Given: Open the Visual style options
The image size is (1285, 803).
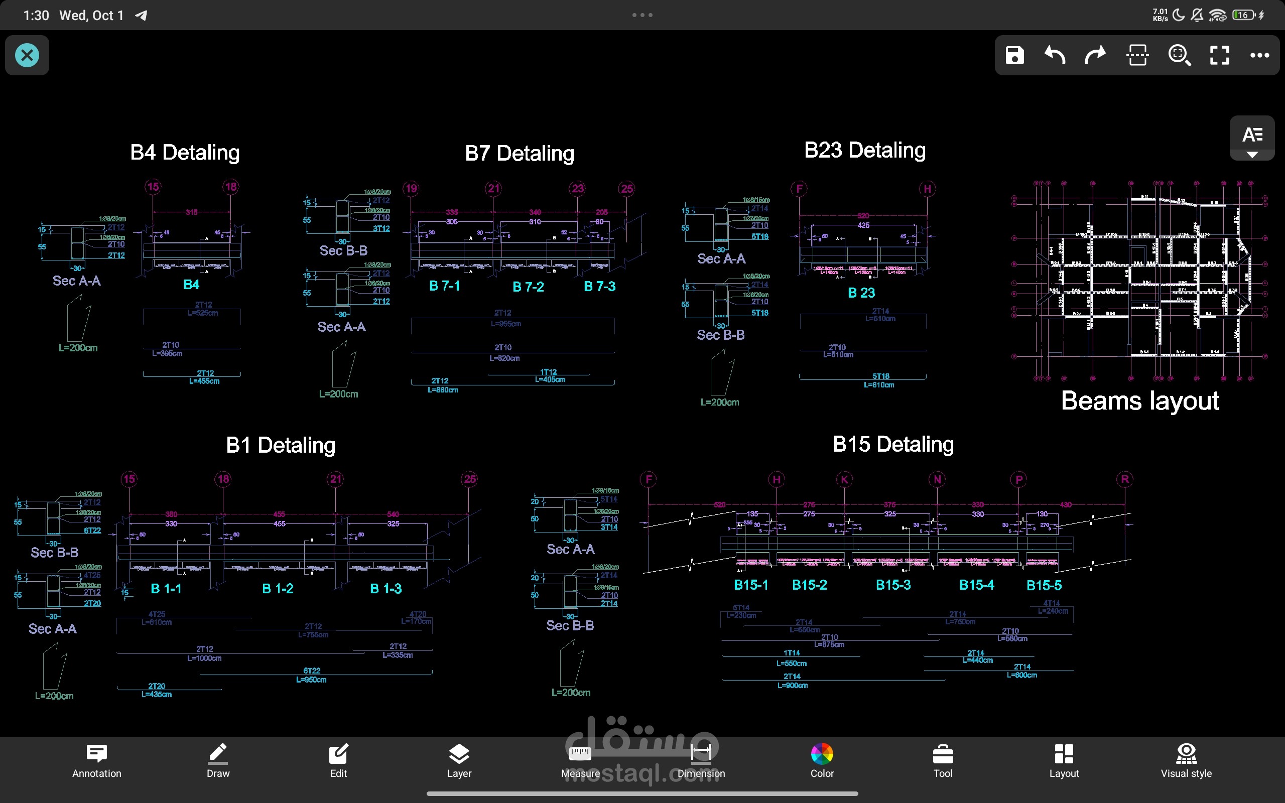Looking at the screenshot, I should pyautogui.click(x=1186, y=760).
